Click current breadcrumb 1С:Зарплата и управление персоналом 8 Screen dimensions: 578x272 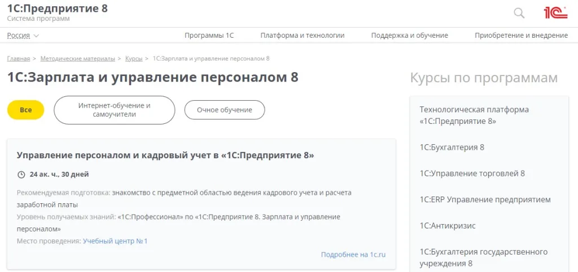pyautogui.click(x=211, y=59)
